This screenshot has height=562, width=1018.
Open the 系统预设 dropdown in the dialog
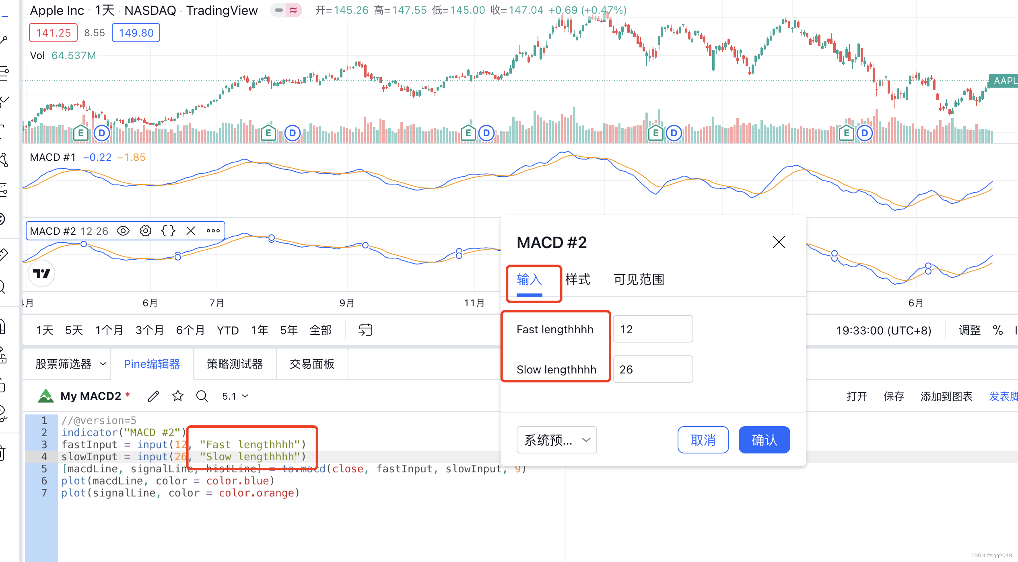(556, 440)
